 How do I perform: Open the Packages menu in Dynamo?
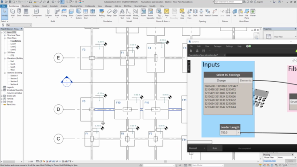(x=218, y=46)
